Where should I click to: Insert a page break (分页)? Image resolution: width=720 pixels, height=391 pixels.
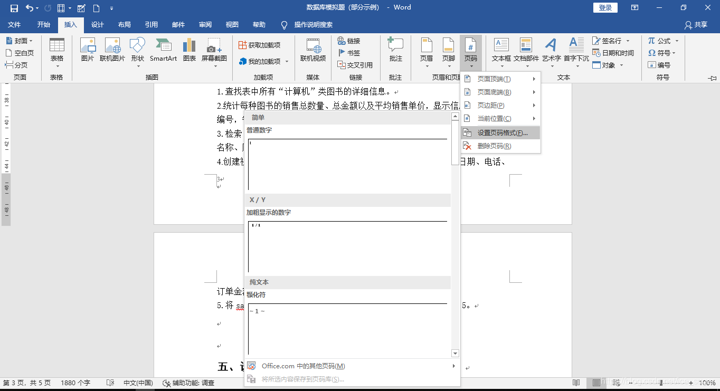coord(16,65)
